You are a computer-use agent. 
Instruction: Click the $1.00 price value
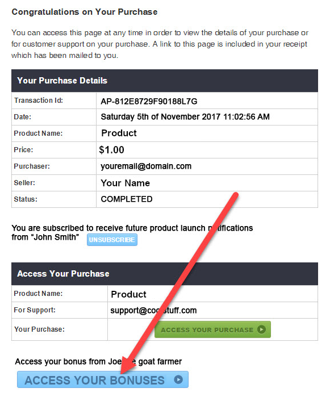111,150
